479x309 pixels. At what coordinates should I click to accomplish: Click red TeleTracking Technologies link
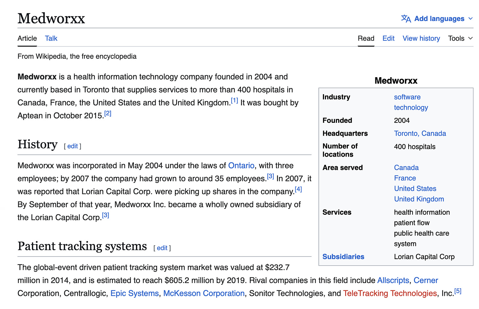point(390,294)
